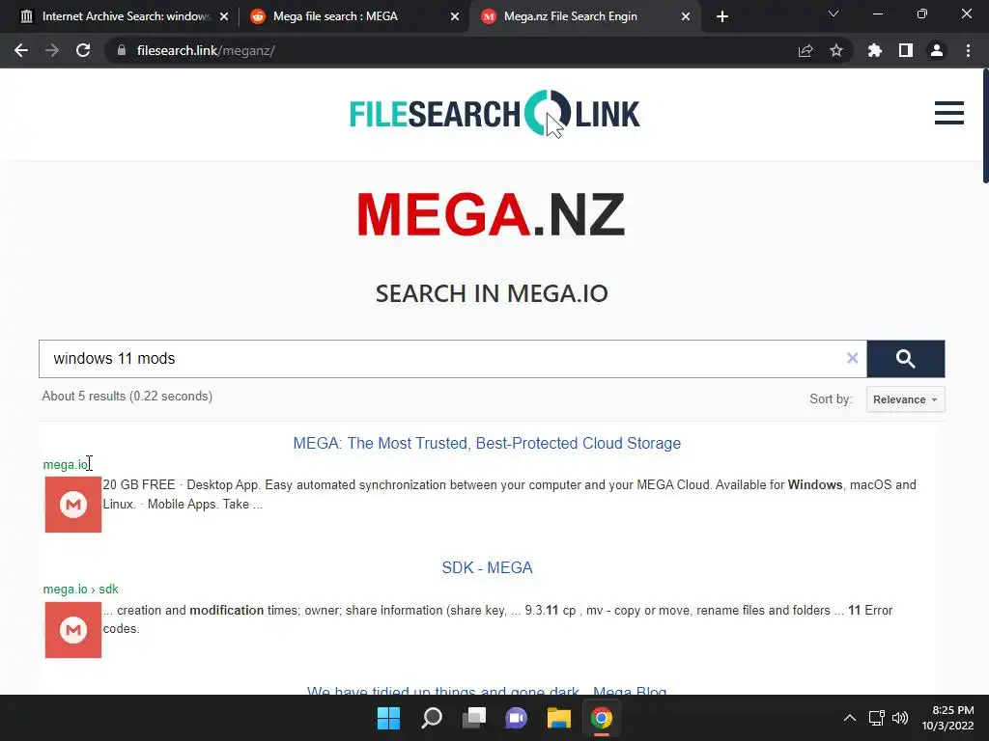Screen dimensions: 989x741
Task: Open the Chrome profile icon
Action: coord(937,50)
